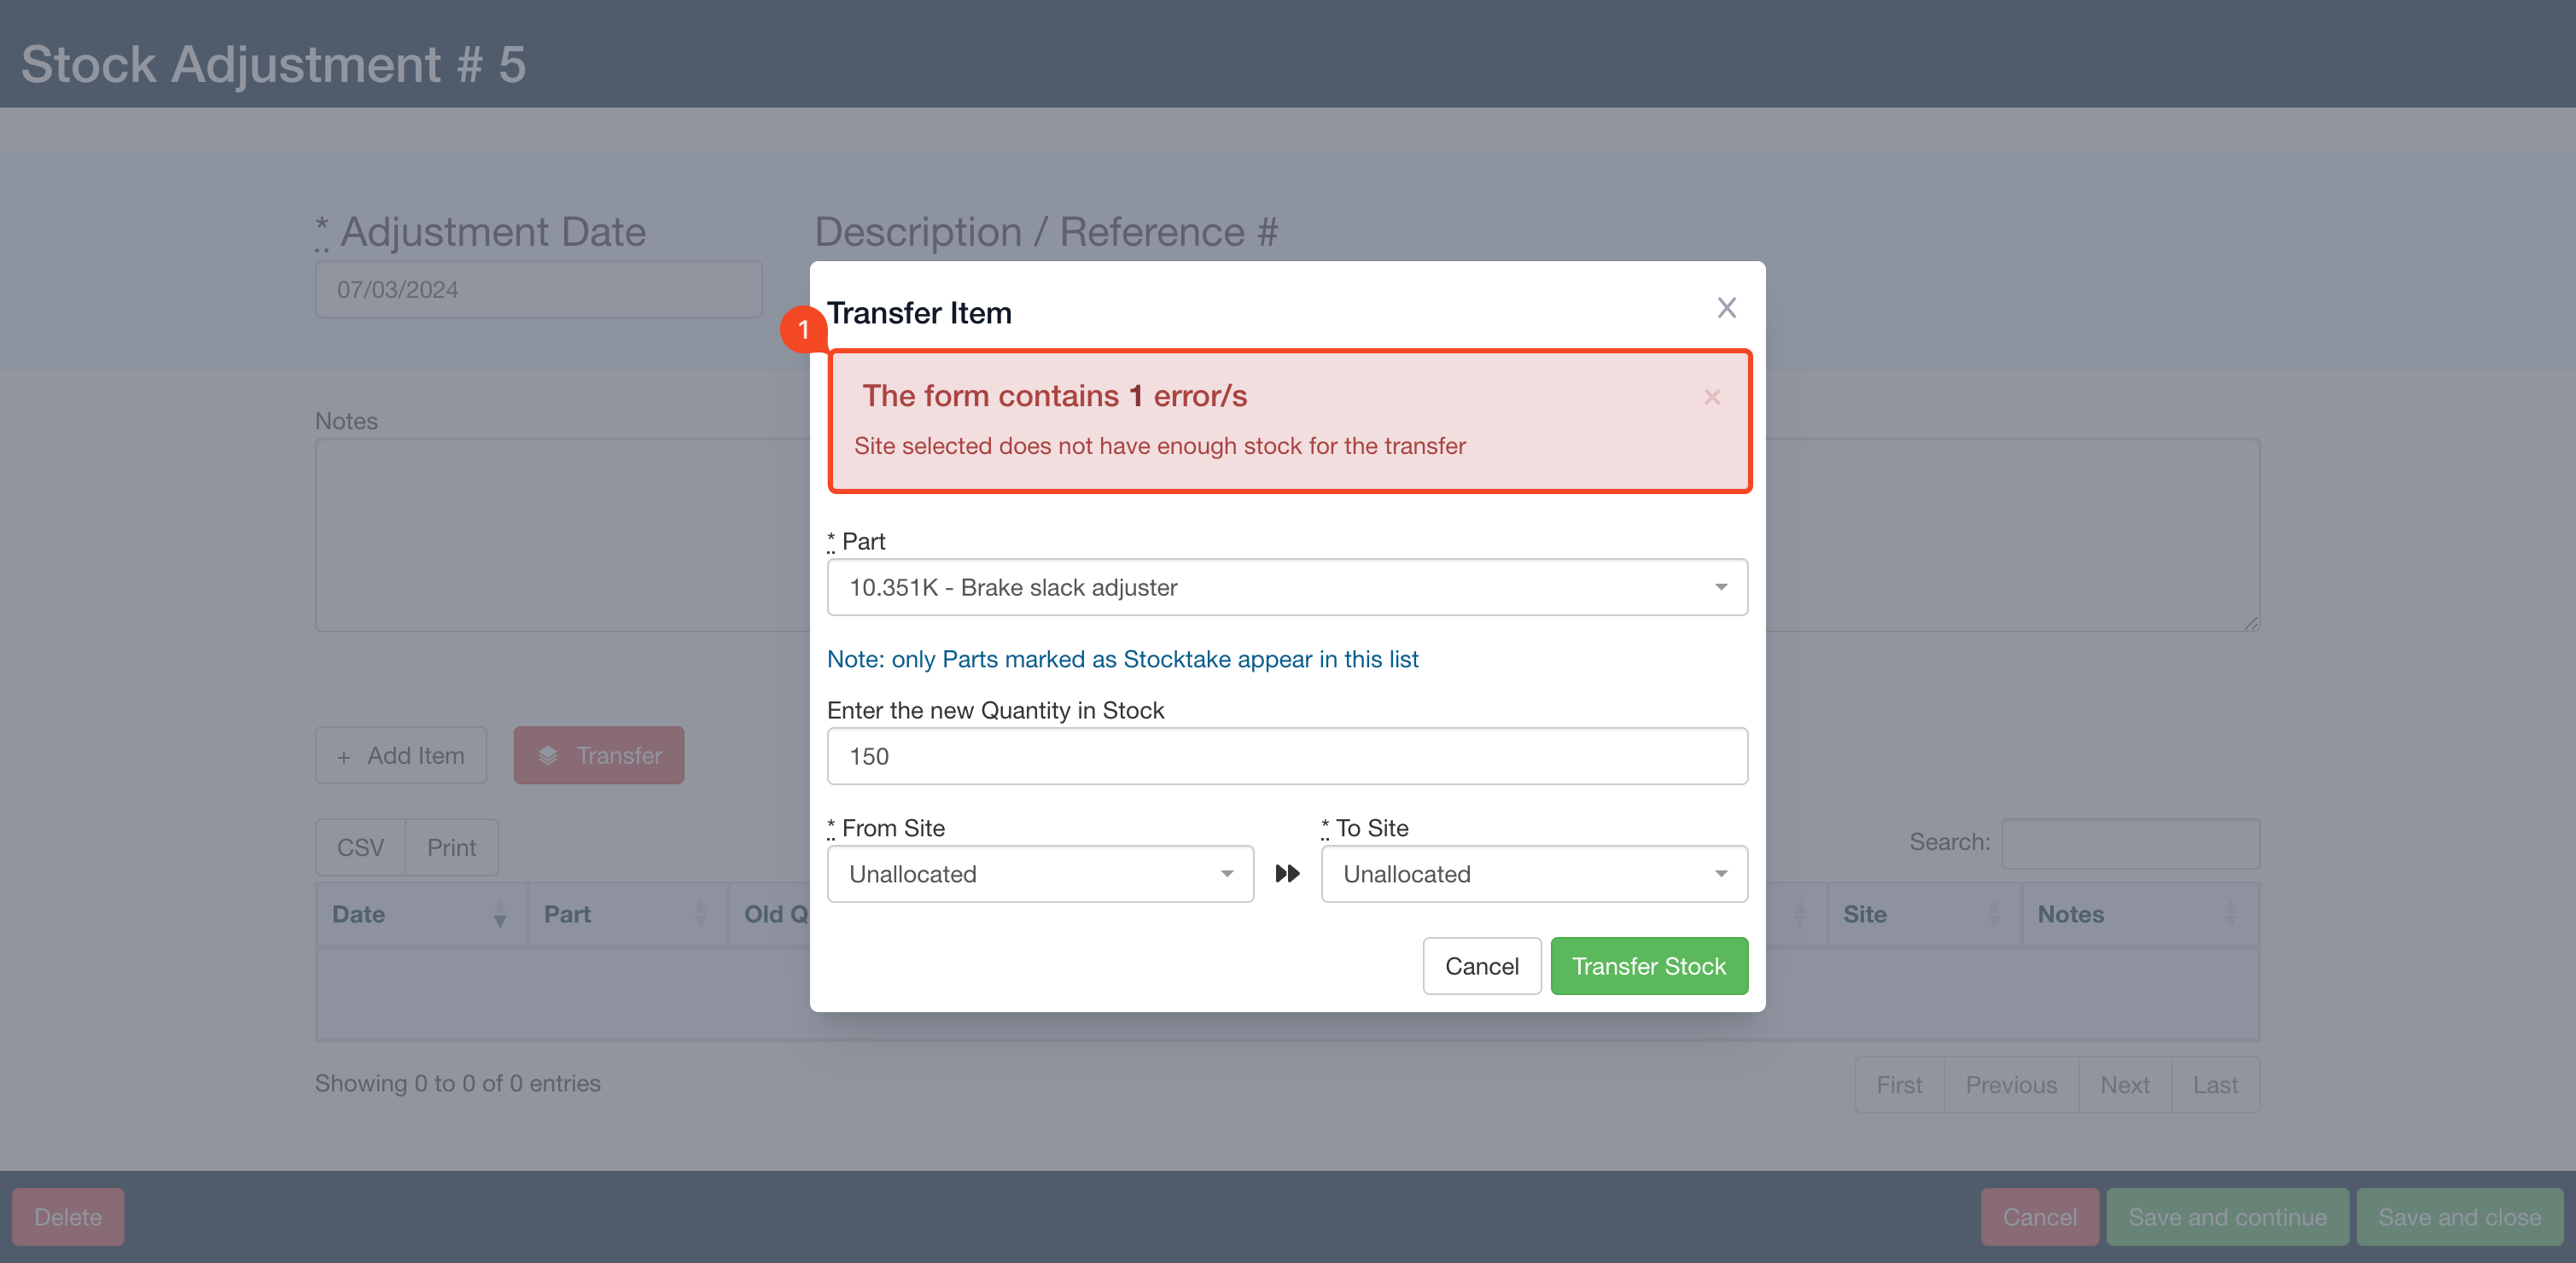Edit the new Quantity in Stock field
The image size is (2576, 1263).
(1287, 756)
